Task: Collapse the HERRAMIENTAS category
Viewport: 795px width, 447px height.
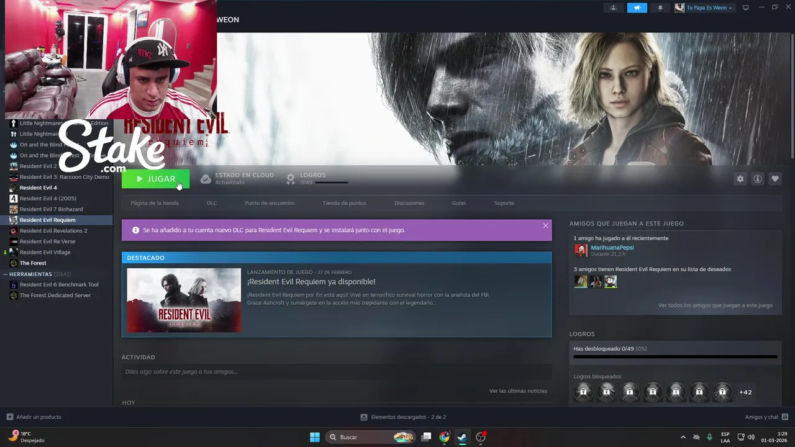Action: (x=5, y=274)
